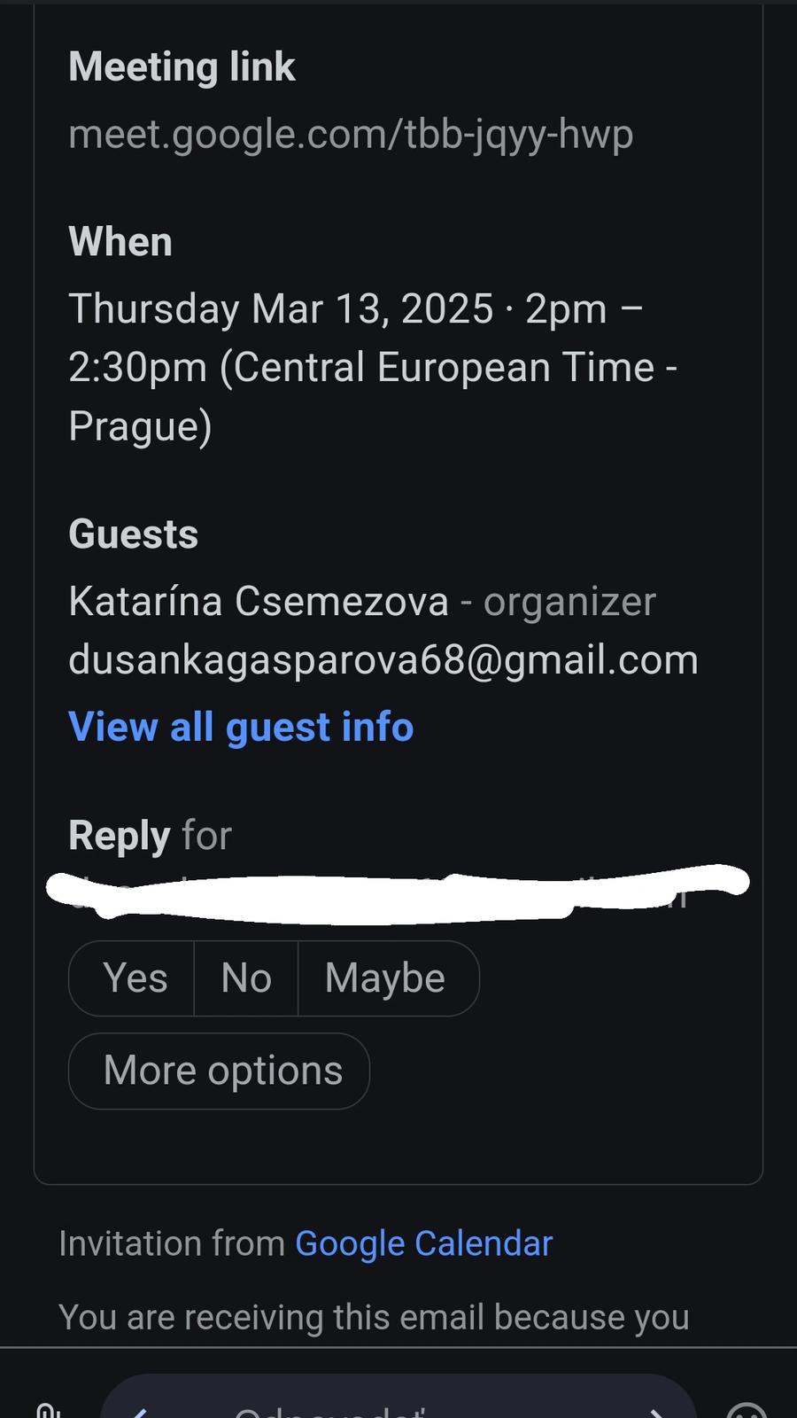Image resolution: width=797 pixels, height=1418 pixels.
Task: Tap the "You are receiving this email" notice
Action: click(374, 1317)
